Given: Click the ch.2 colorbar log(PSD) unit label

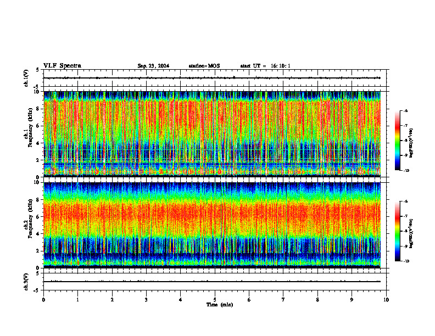Looking at the screenshot, I should click(411, 234).
